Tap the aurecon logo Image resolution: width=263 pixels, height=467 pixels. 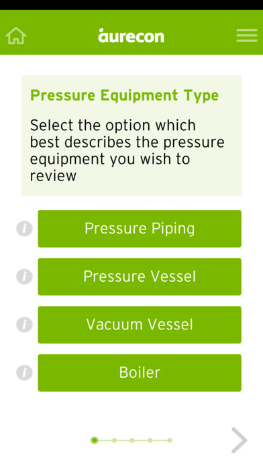pyautogui.click(x=131, y=36)
